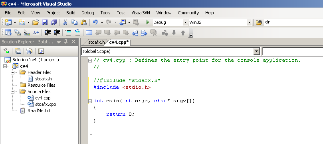Click the Find in Files binoculars icon

click(x=259, y=22)
